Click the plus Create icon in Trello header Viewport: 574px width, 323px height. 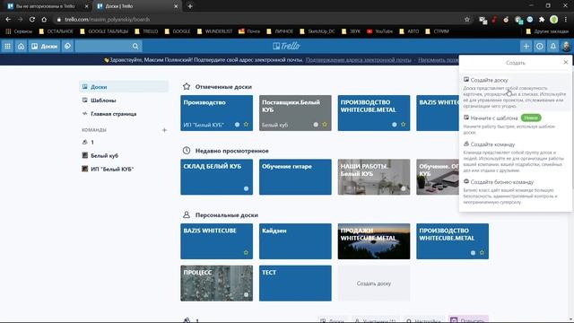point(526,46)
